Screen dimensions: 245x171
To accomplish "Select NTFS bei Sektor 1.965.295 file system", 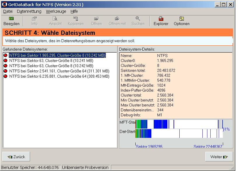I will (57, 55).
